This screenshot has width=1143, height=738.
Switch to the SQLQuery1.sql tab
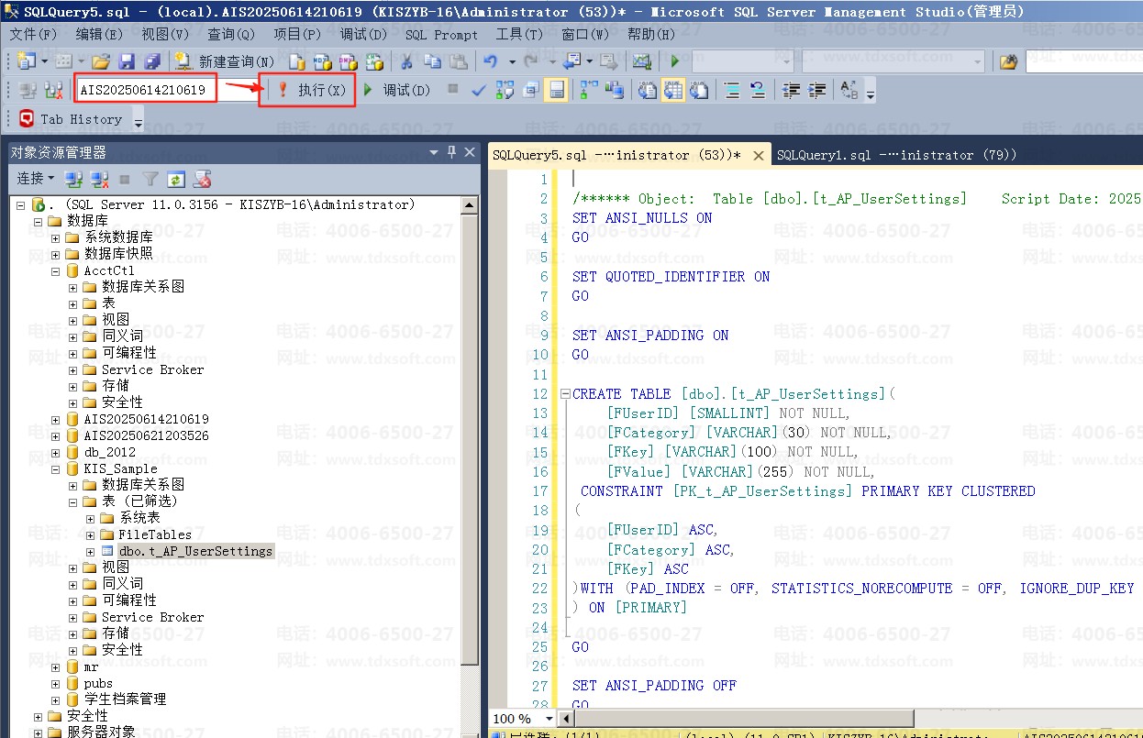click(x=896, y=155)
